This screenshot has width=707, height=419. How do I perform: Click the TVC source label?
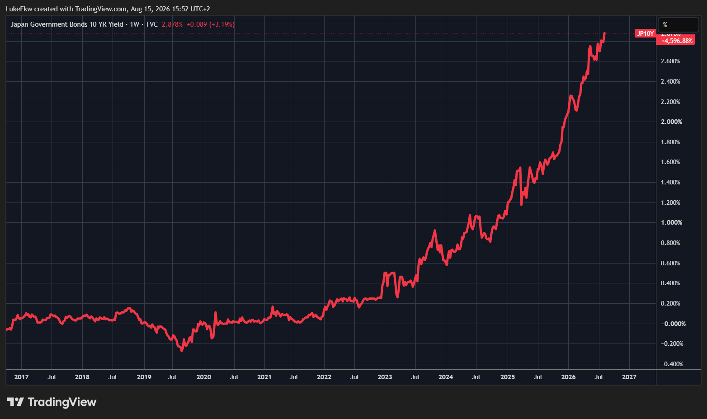(152, 24)
